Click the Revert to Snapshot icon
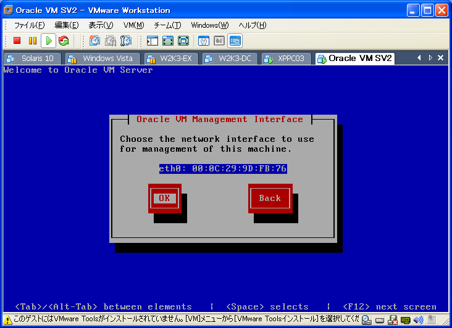 [110, 41]
